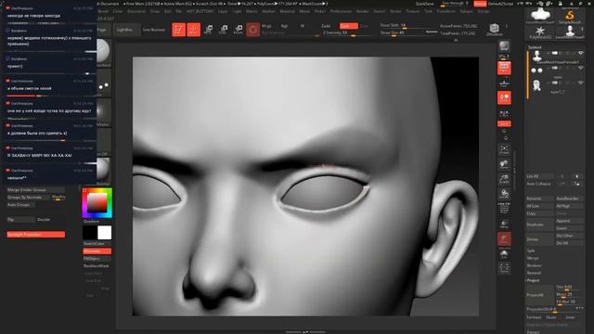Hide the female head subtool eye
The width and height of the screenshot is (594, 334).
(x=580, y=54)
